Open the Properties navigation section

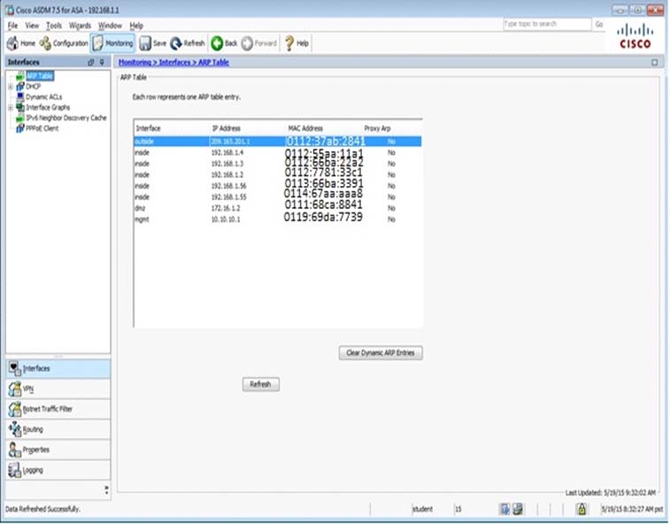(58, 450)
